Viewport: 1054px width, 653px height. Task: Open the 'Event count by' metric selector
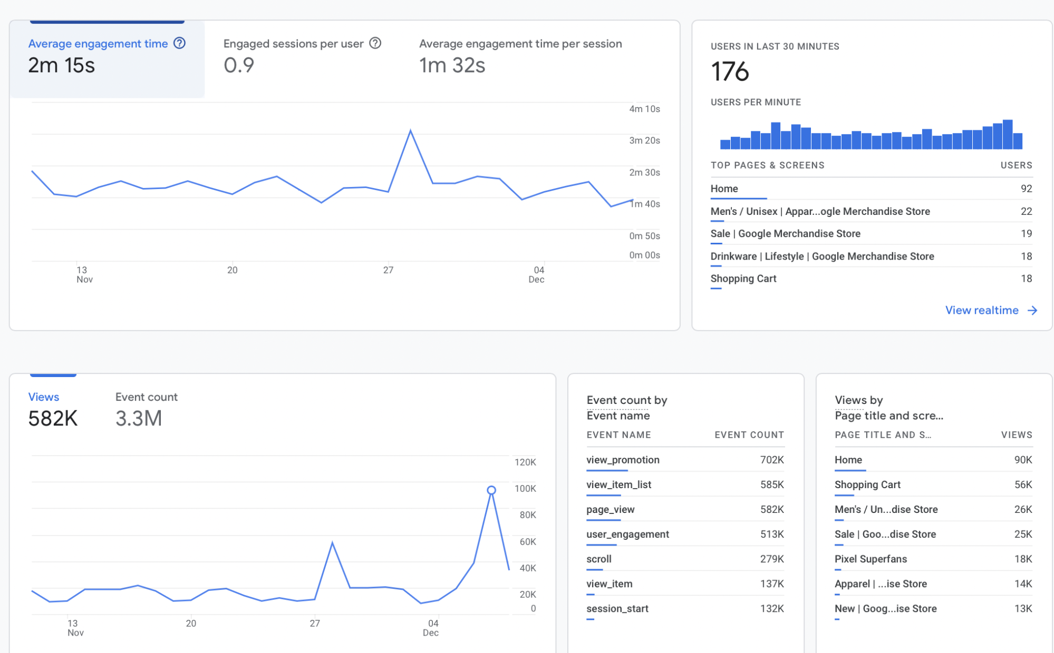(x=627, y=400)
